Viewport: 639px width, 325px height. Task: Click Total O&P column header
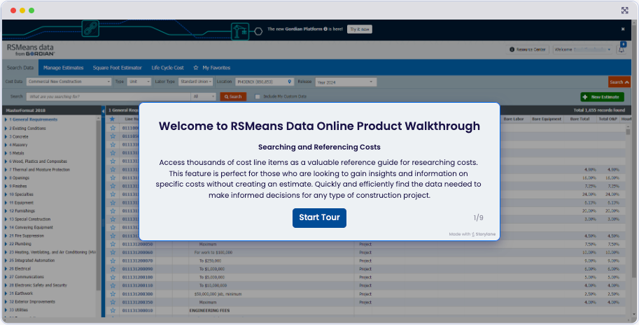[x=608, y=120]
